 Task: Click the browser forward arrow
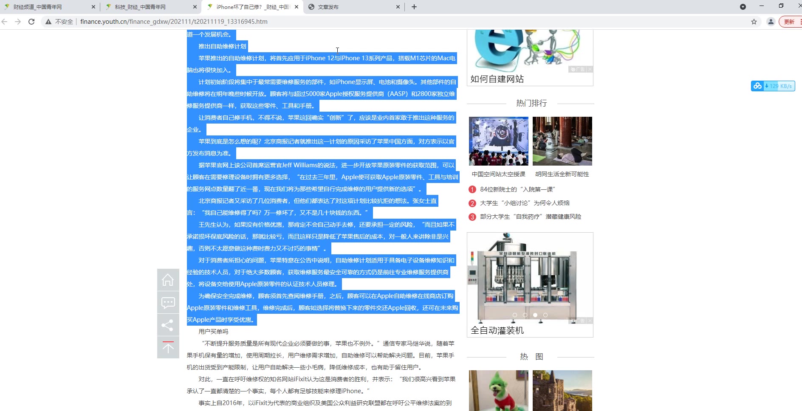18,22
